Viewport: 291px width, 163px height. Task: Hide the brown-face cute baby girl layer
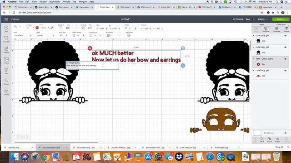pos(286,71)
